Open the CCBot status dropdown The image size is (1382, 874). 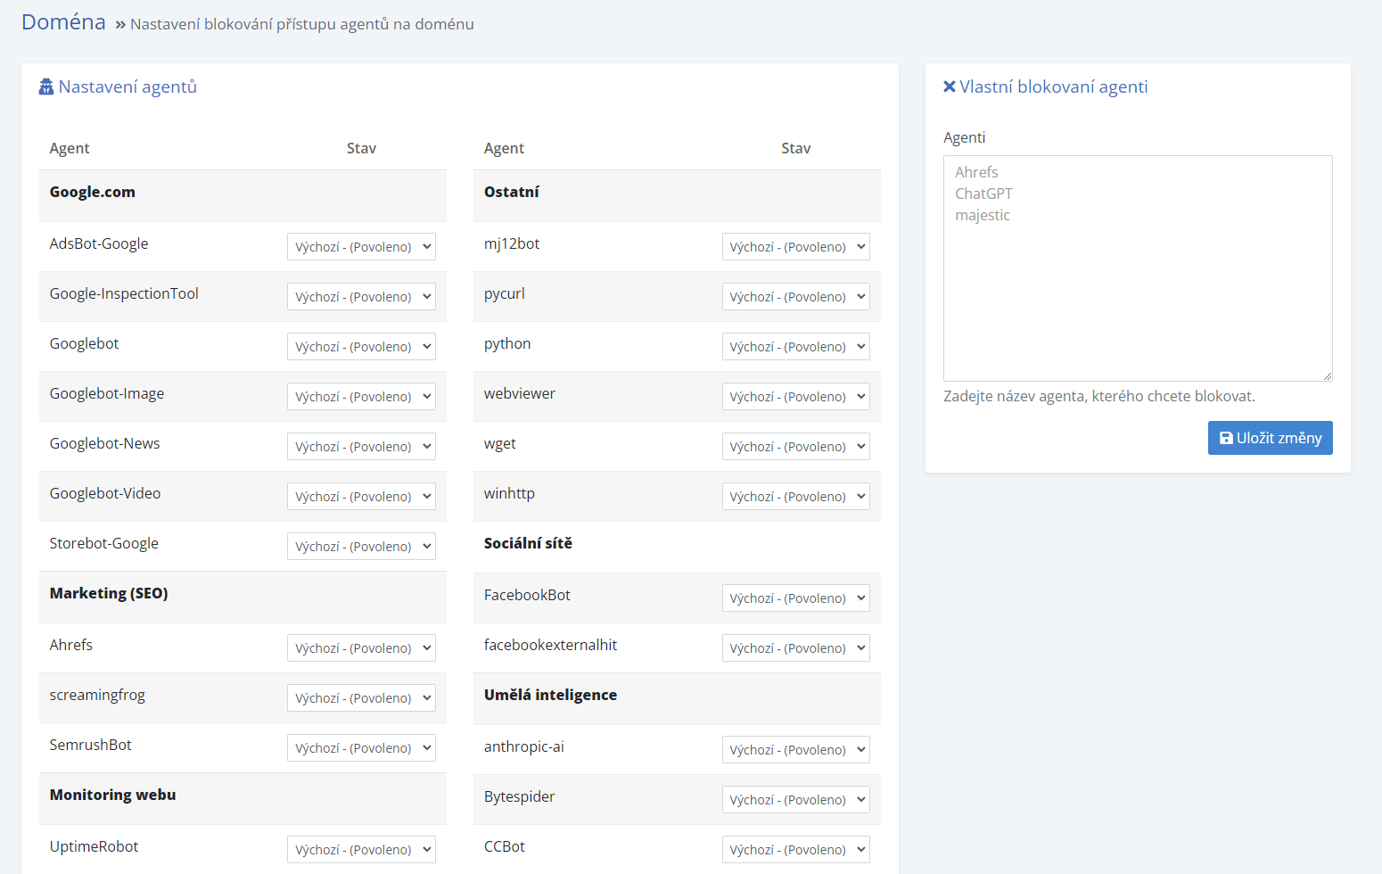795,850
